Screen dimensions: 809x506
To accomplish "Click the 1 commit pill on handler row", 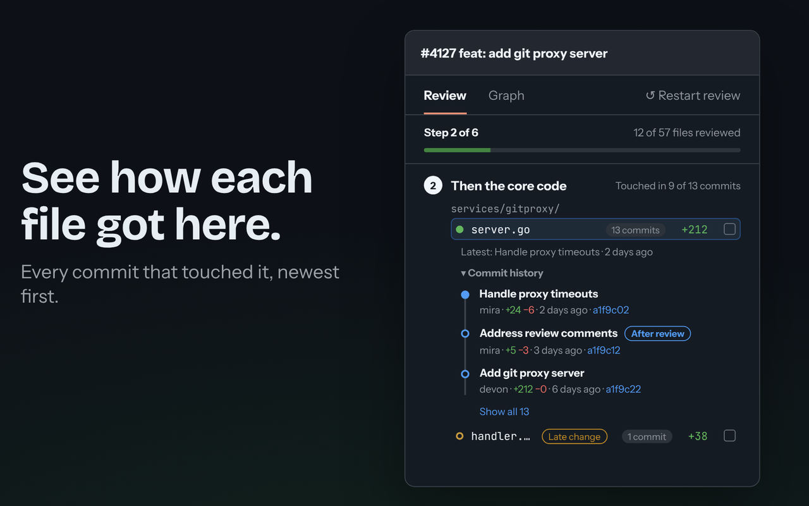I will [647, 436].
